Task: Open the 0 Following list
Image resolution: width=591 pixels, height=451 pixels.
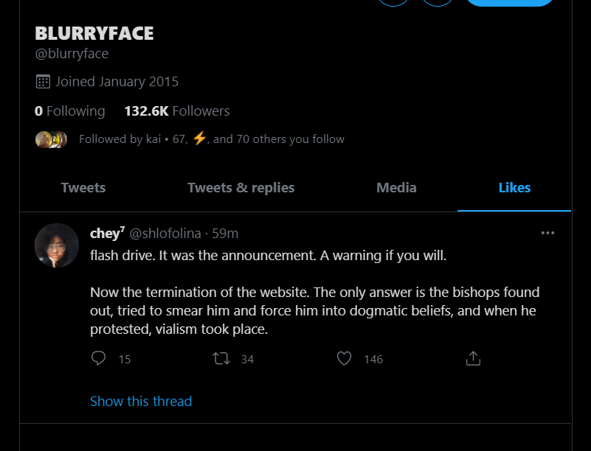Action: click(70, 111)
